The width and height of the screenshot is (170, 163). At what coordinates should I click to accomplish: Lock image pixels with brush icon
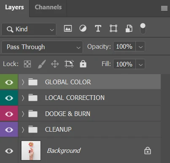pyautogui.click(x=42, y=64)
